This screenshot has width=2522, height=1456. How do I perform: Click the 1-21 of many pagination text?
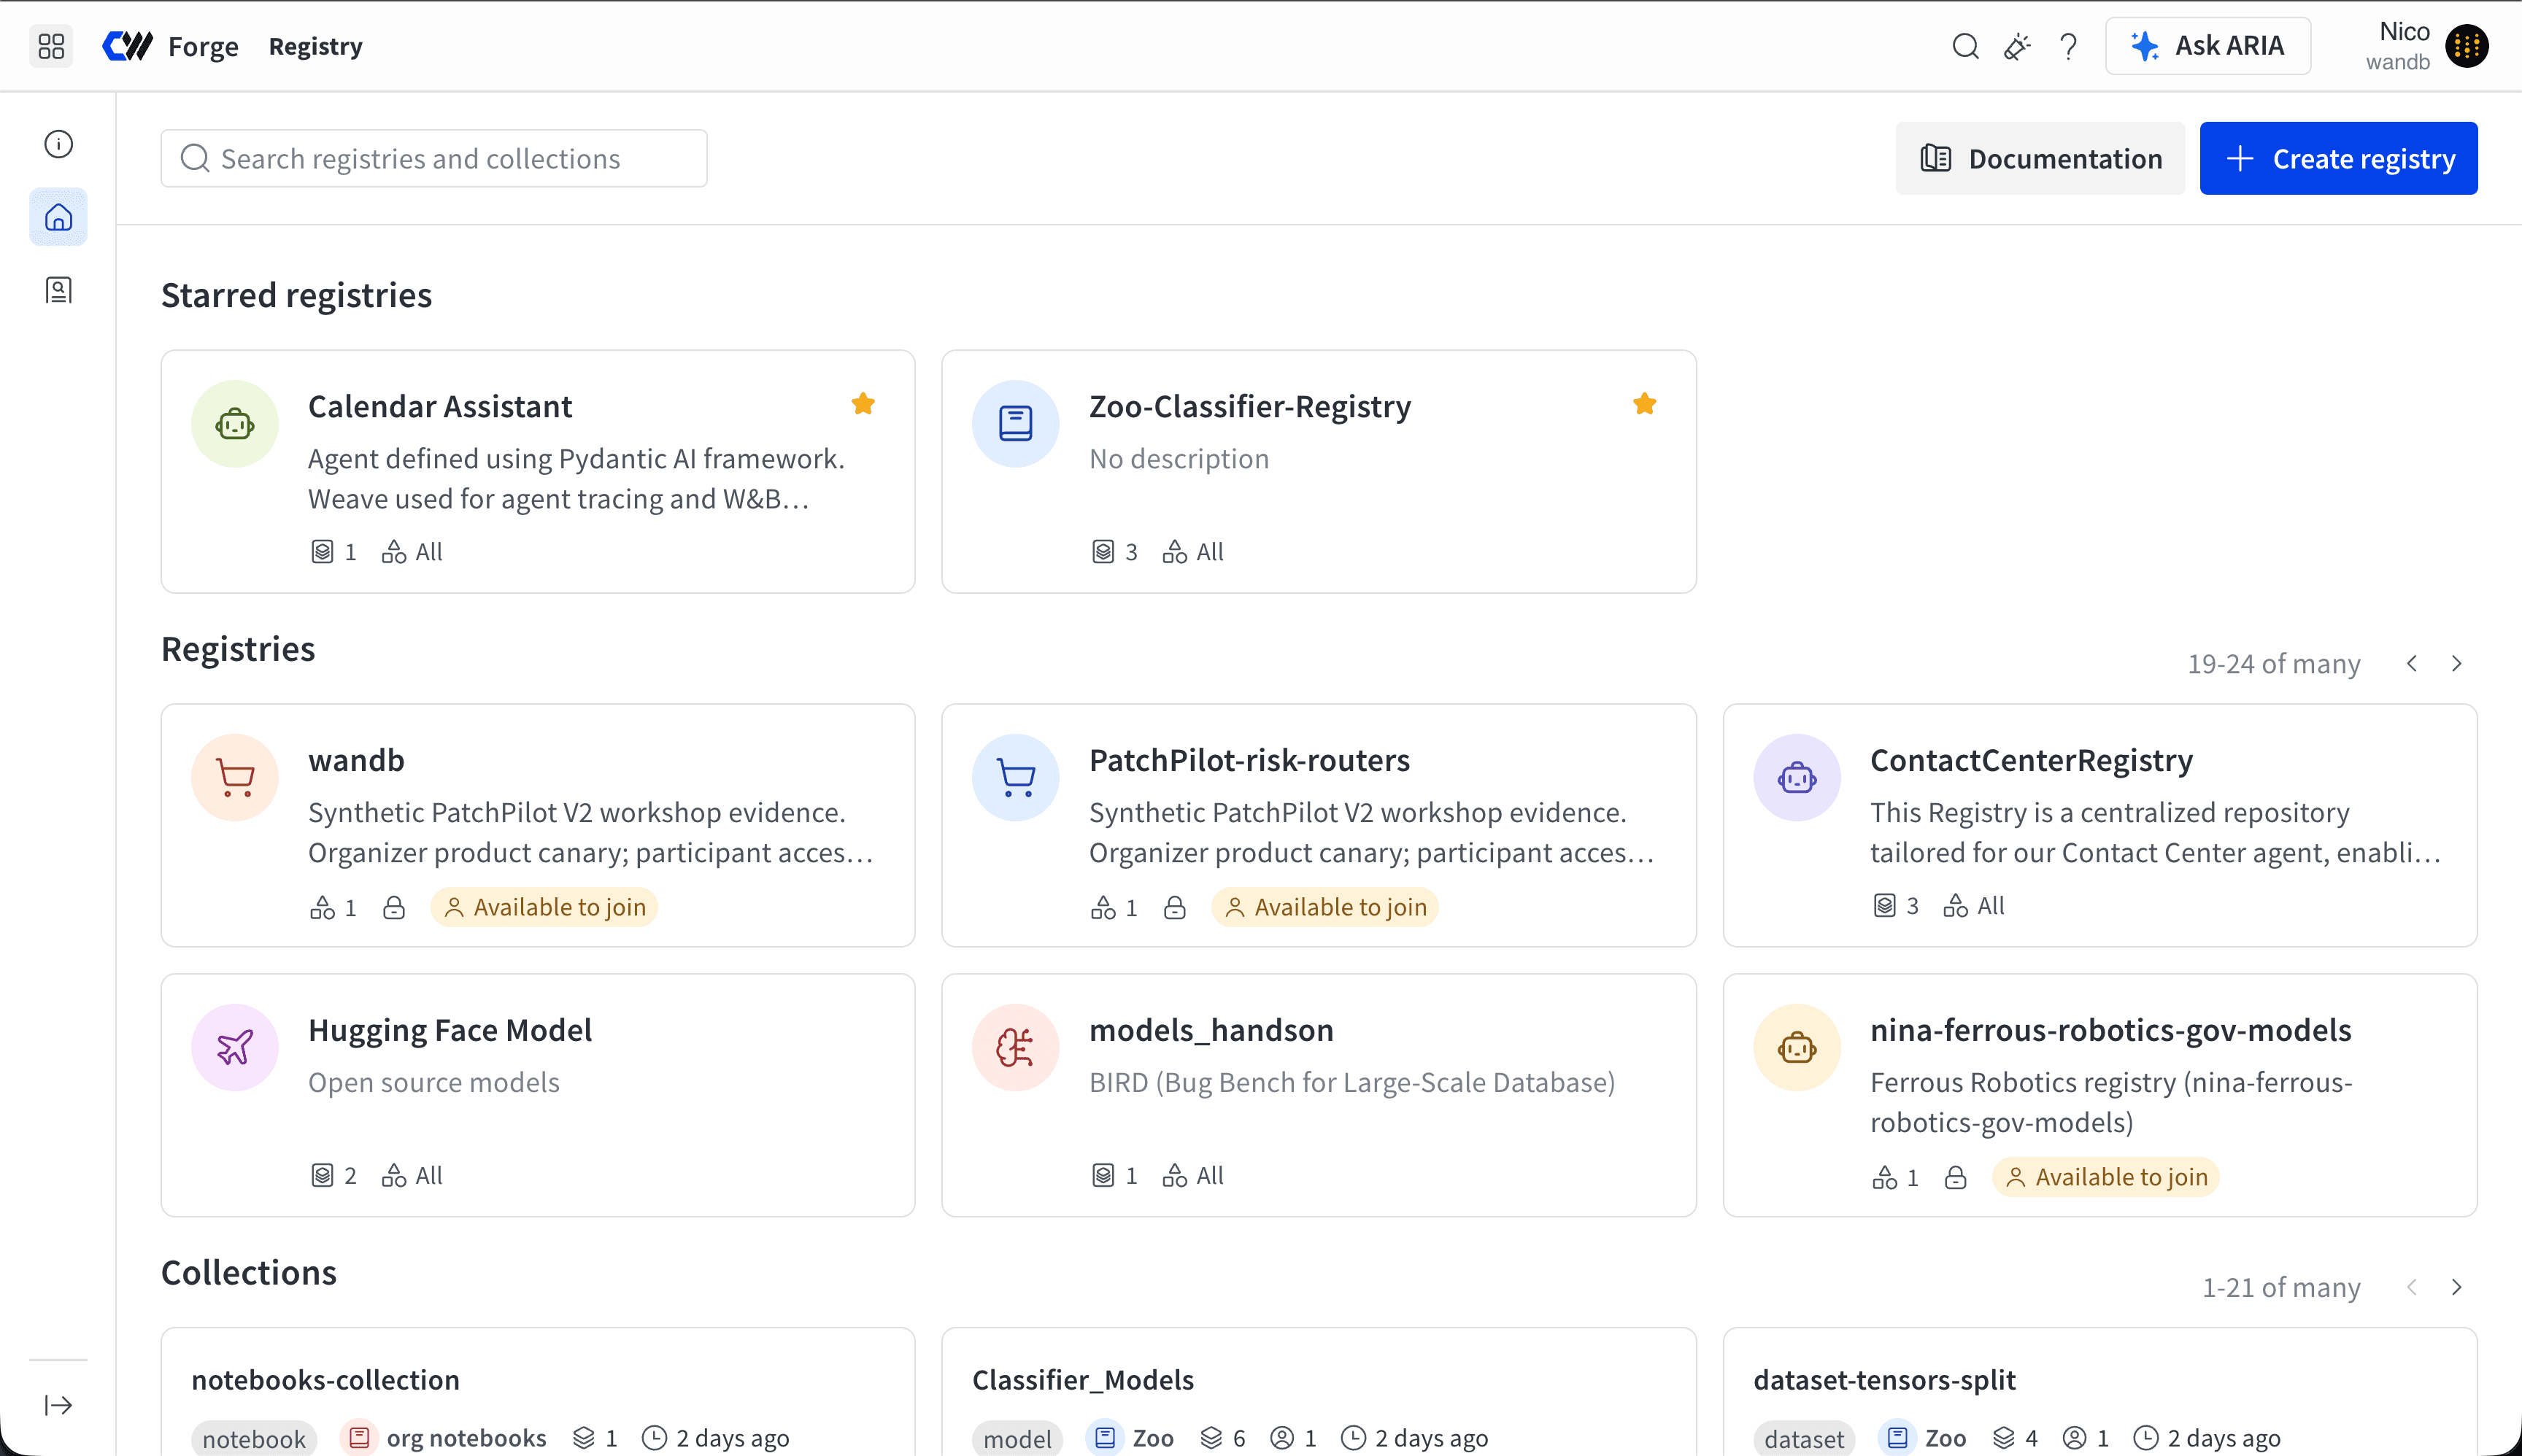[x=2281, y=1288]
